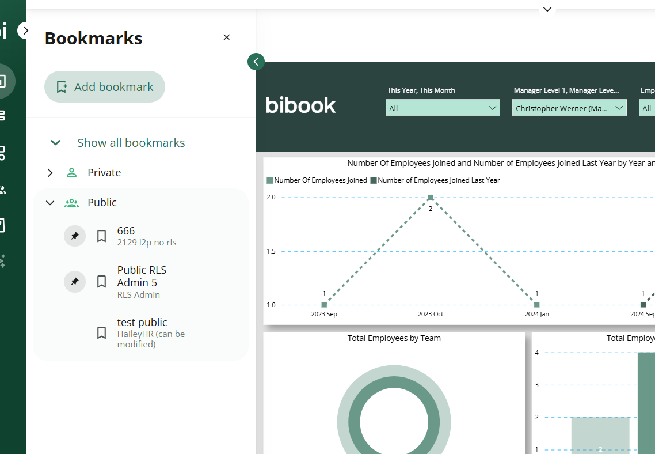655x454 pixels.
Task: Open Manager Level dropdown Christopher Werner
Action: (x=569, y=108)
